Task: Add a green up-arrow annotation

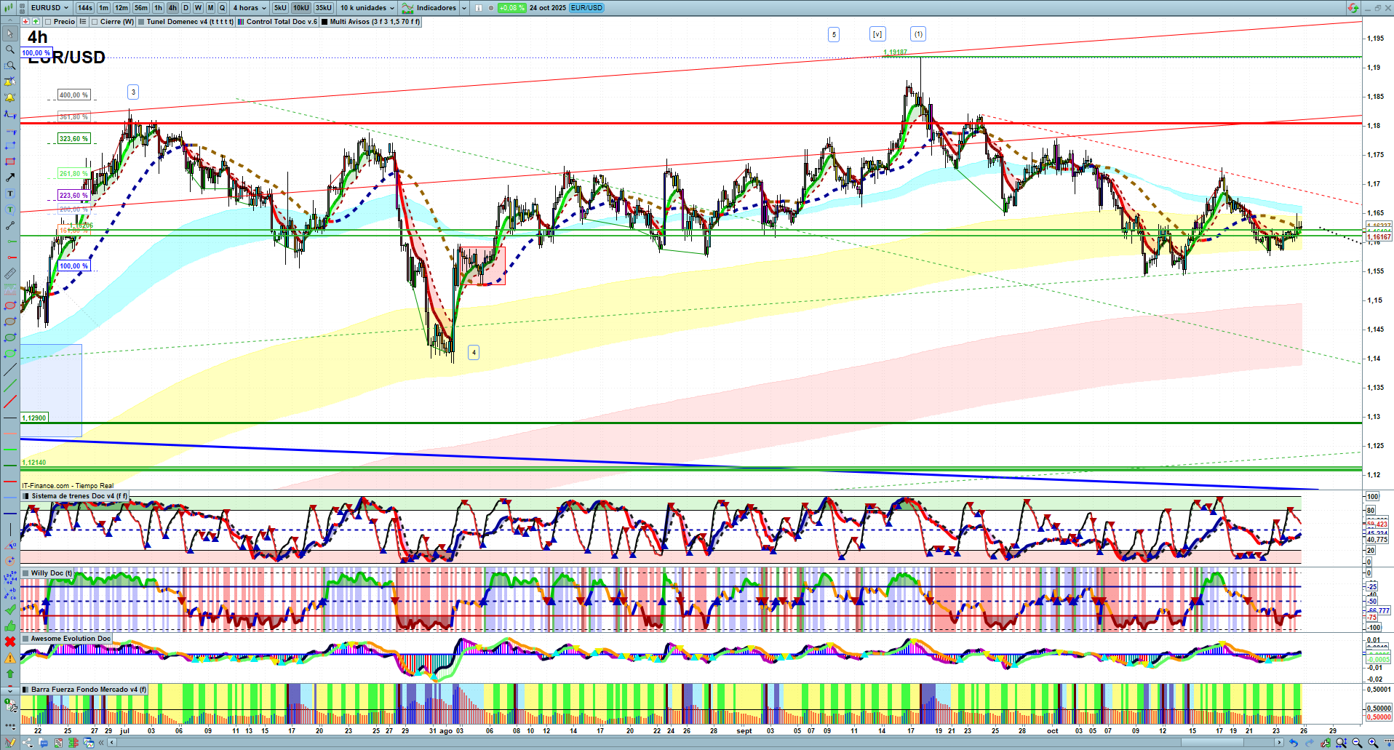Action: click(10, 674)
